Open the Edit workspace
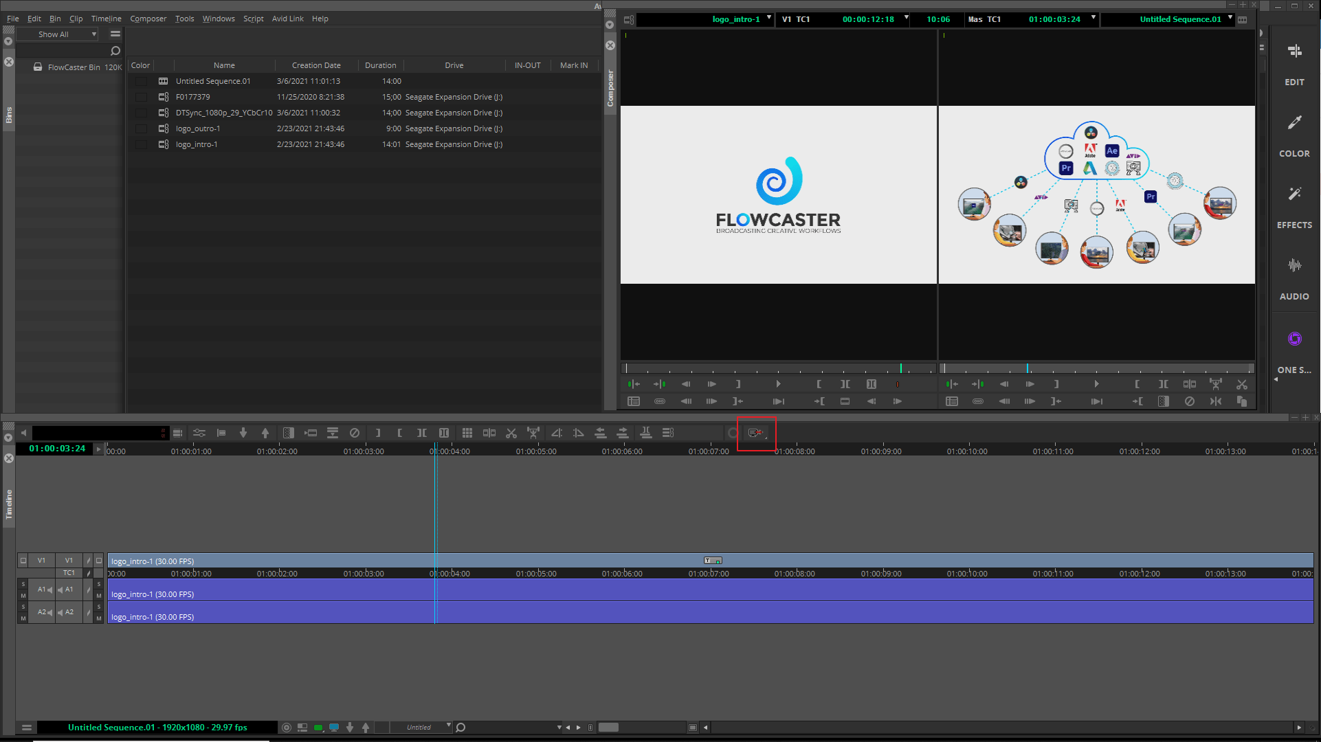 1294,64
